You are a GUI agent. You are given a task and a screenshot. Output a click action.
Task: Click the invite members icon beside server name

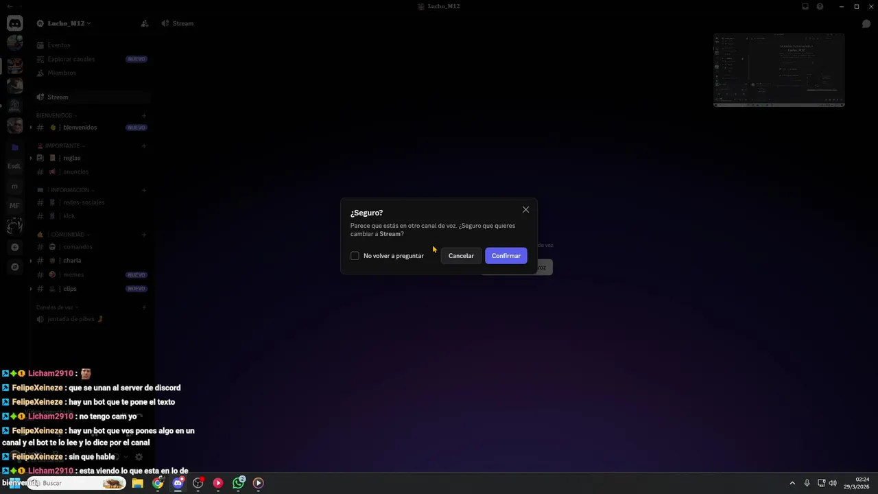click(144, 23)
